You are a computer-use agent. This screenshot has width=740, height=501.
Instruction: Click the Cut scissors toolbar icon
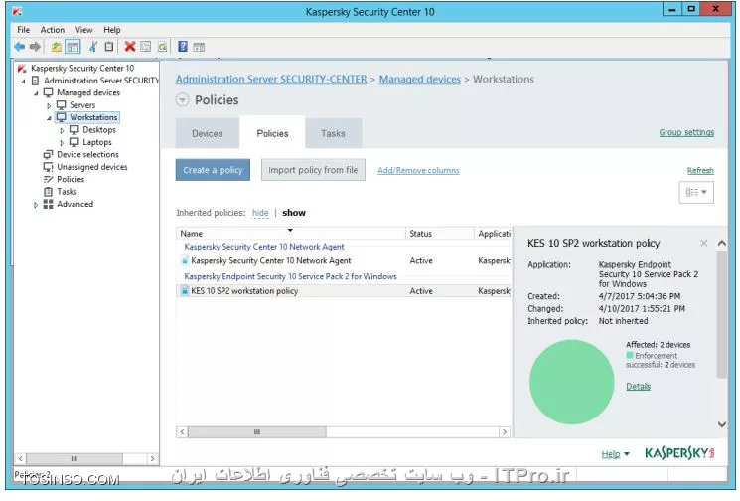[93, 47]
